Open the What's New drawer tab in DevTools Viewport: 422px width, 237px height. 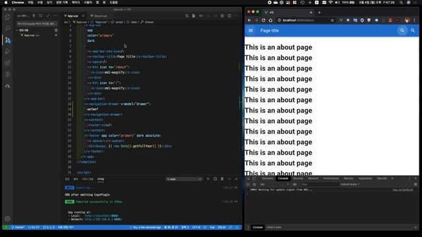(274, 227)
